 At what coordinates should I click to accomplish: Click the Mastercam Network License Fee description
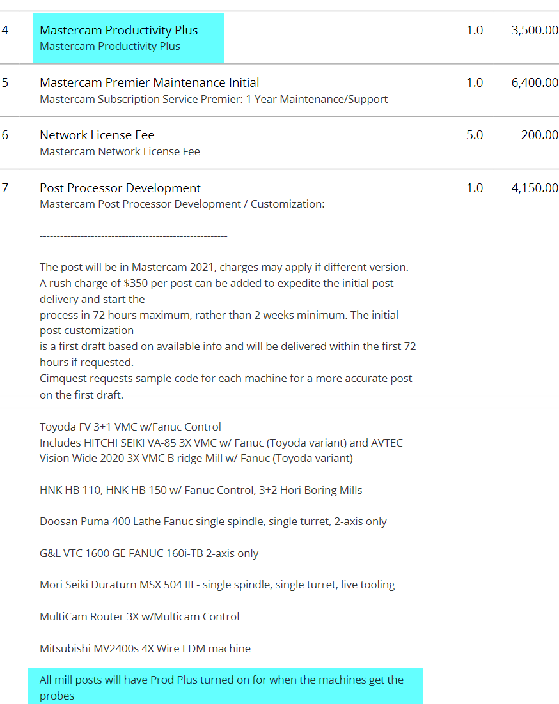(x=120, y=151)
